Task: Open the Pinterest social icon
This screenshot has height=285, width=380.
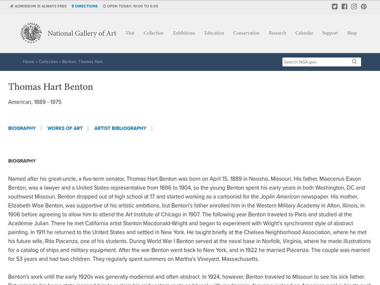Action: click(x=363, y=7)
